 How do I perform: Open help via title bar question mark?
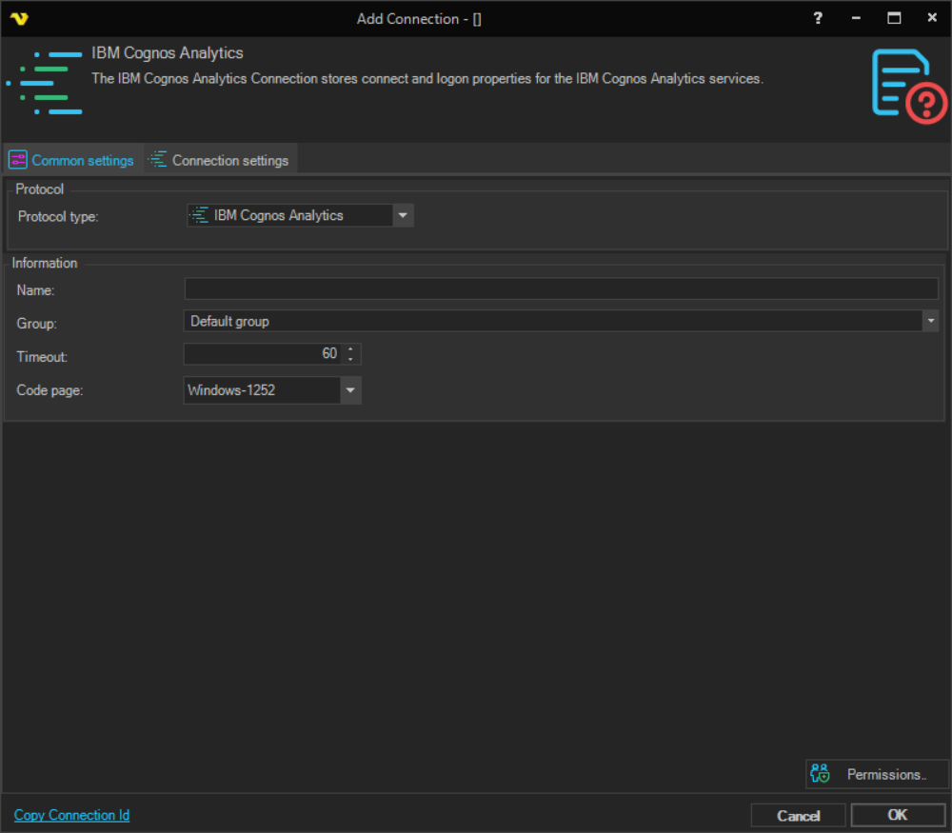817,18
